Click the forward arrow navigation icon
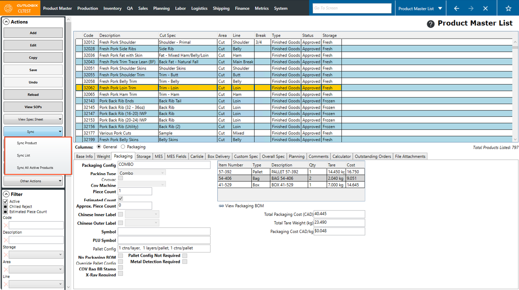Screen dimensions: 519x290 tap(471, 8)
